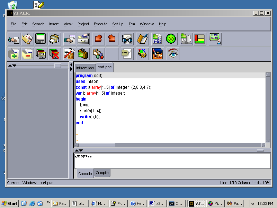
Task: Open the Set Up menu
Action: click(x=118, y=24)
